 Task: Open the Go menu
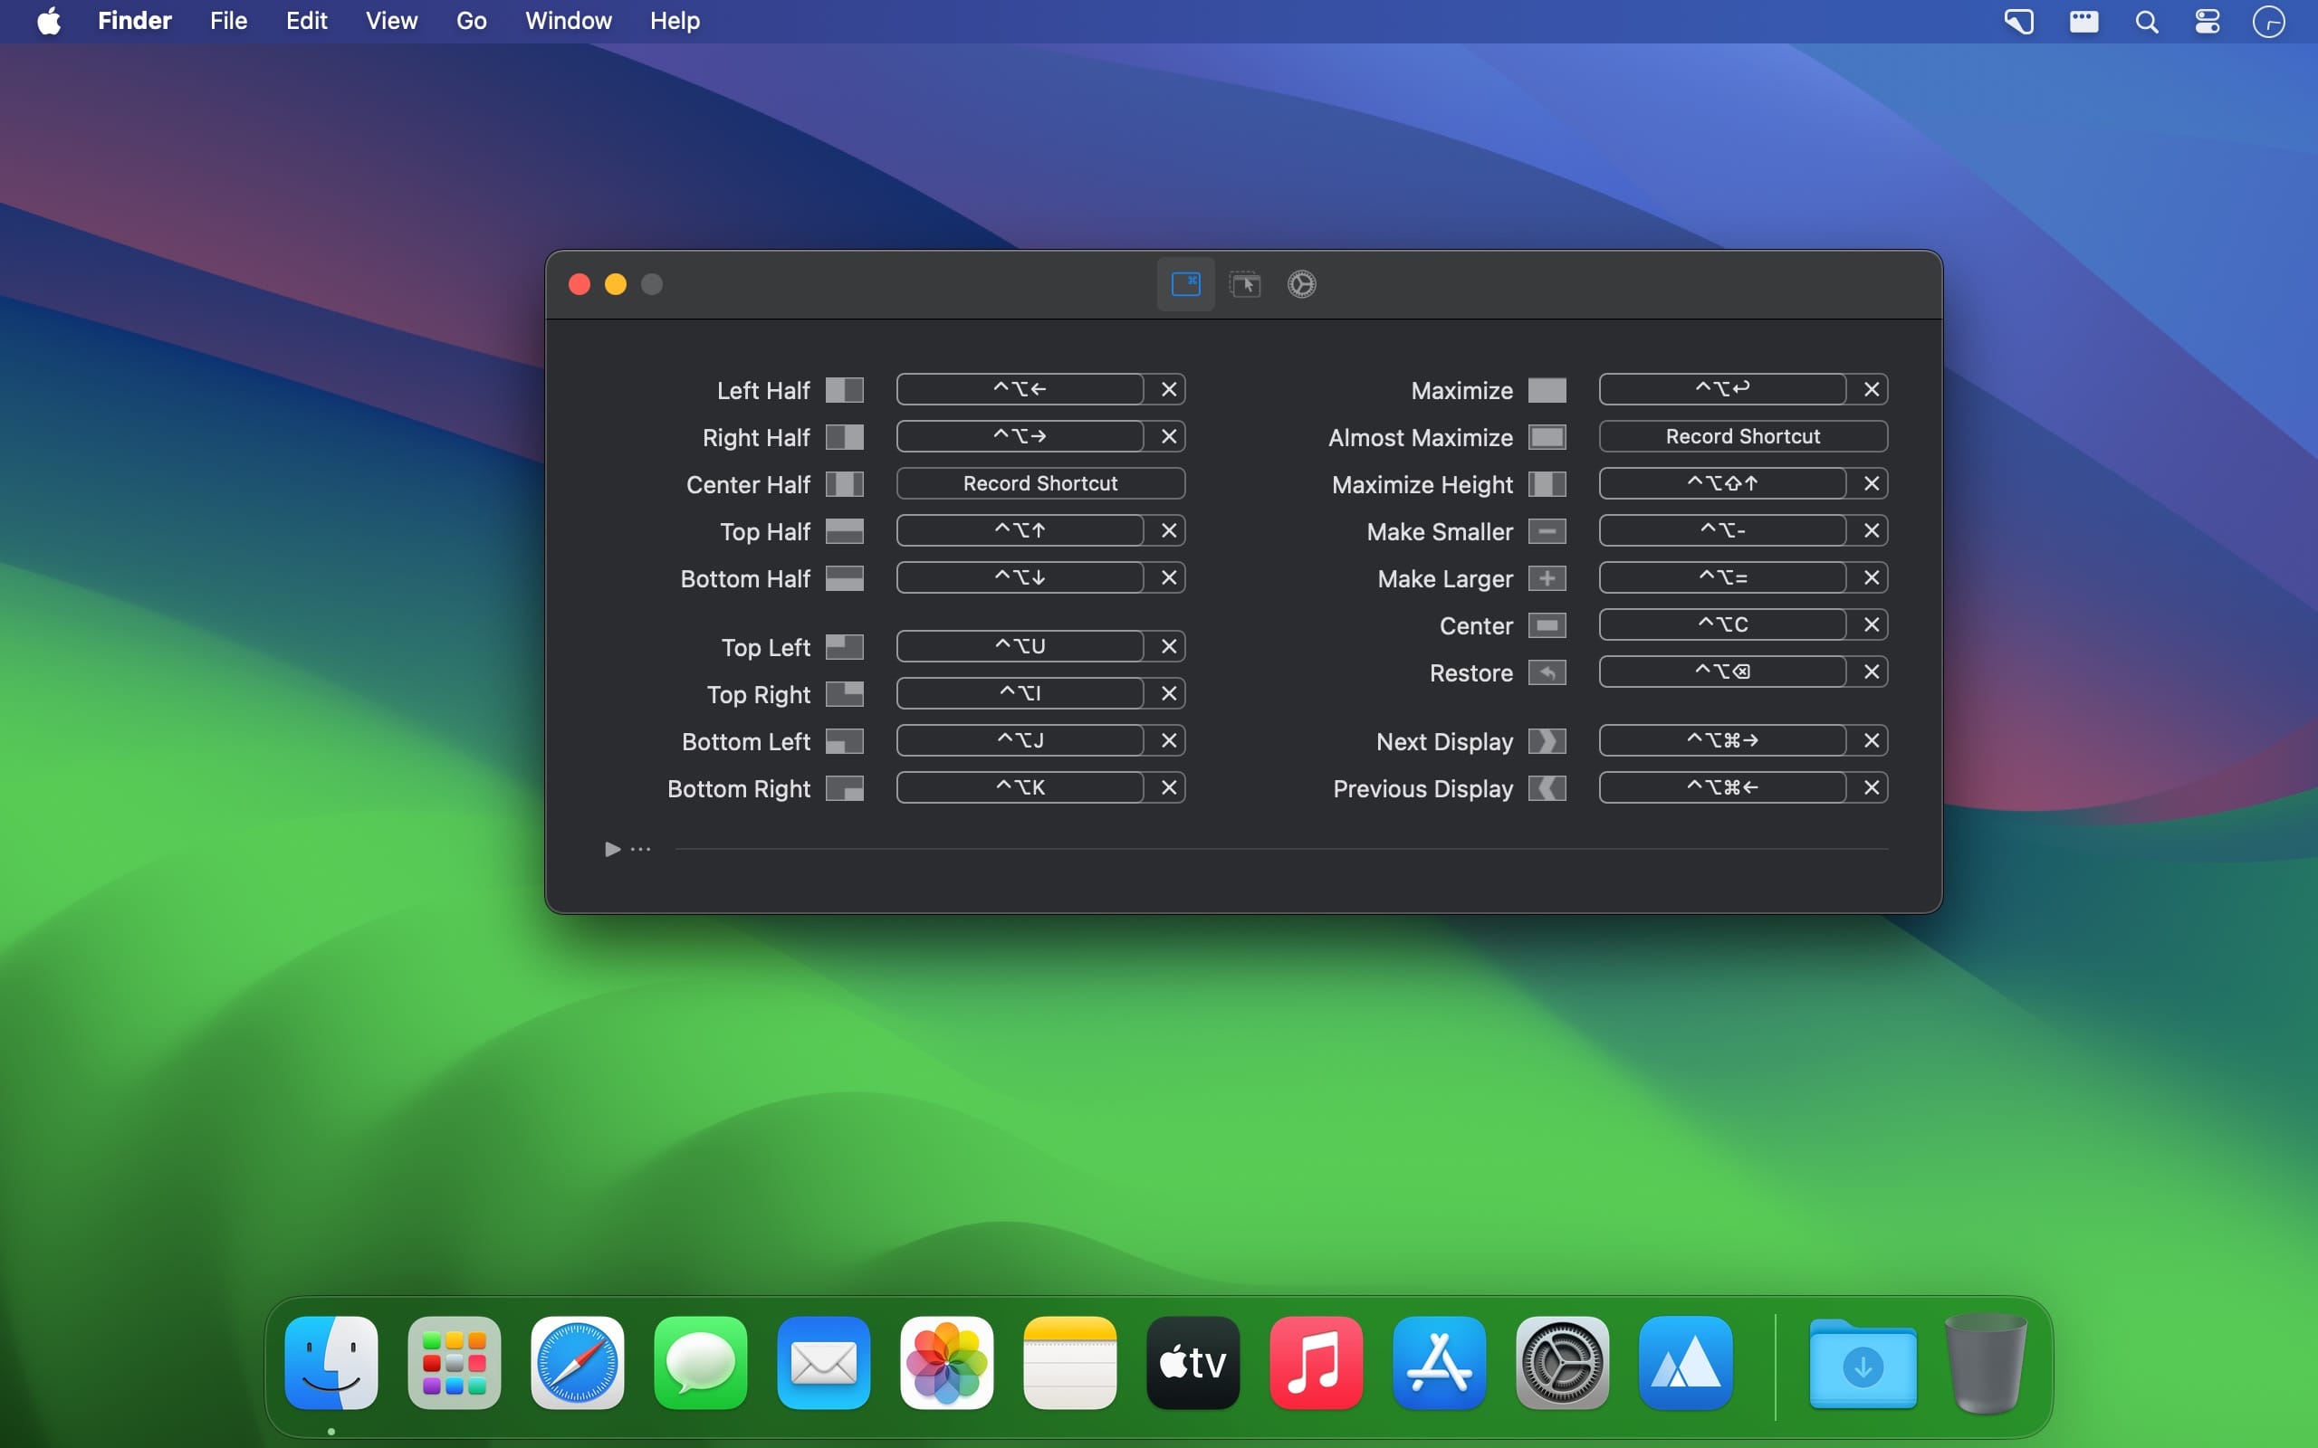pos(471,21)
